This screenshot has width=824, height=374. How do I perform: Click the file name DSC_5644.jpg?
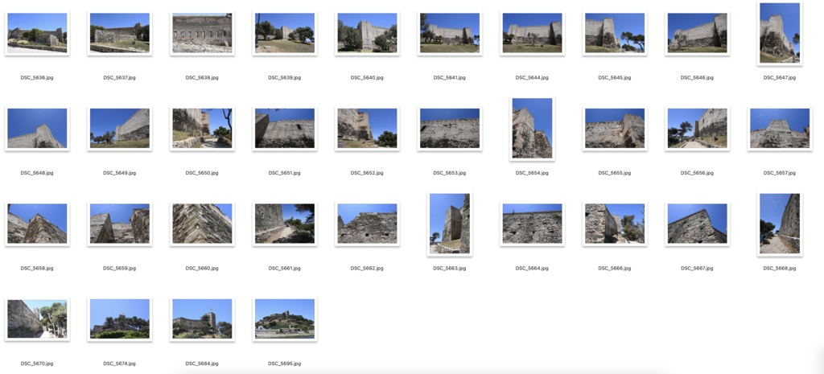(533, 78)
